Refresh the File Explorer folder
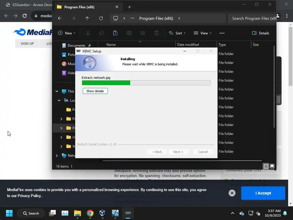The width and height of the screenshot is (293, 220). click(101, 18)
